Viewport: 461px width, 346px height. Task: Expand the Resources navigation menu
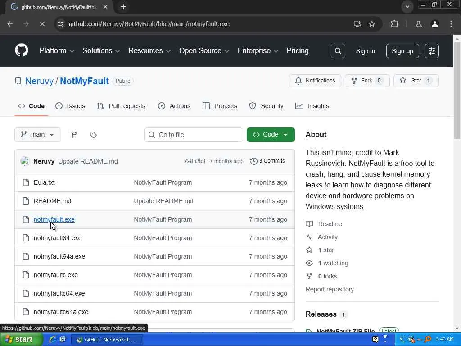(x=149, y=50)
